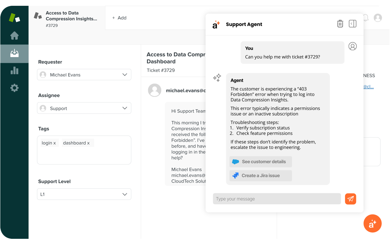This screenshot has width=390, height=244.
Task: Click the user profile avatar top right
Action: [x=378, y=18]
